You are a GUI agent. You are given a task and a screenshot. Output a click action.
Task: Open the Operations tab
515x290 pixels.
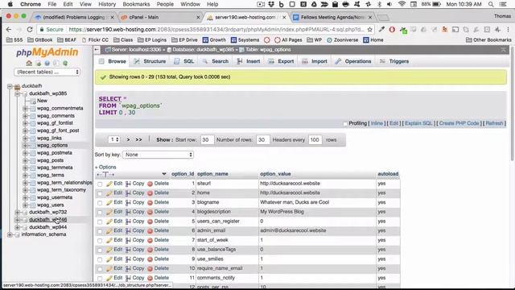coord(353,61)
